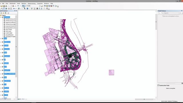Click the Delete X icon in Standard toolbar
Image resolution: width=183 pixels, height=103 pixels.
point(15,6)
